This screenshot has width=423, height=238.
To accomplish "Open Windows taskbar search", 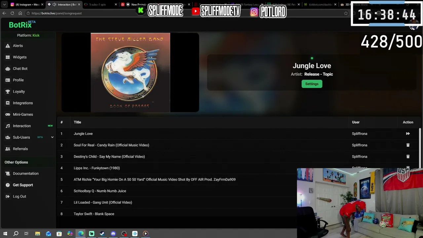I will pos(16,234).
